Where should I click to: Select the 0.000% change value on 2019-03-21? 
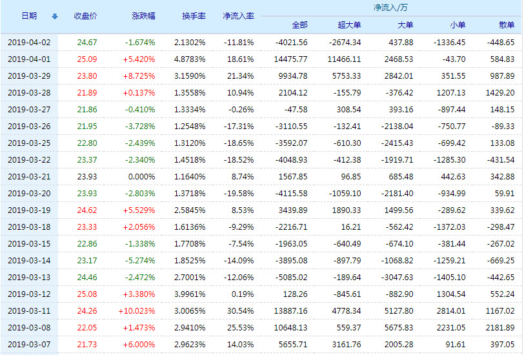pyautogui.click(x=142, y=176)
